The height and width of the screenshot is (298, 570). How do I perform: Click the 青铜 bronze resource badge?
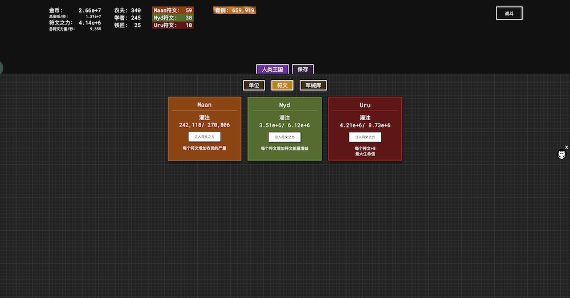[x=235, y=10]
